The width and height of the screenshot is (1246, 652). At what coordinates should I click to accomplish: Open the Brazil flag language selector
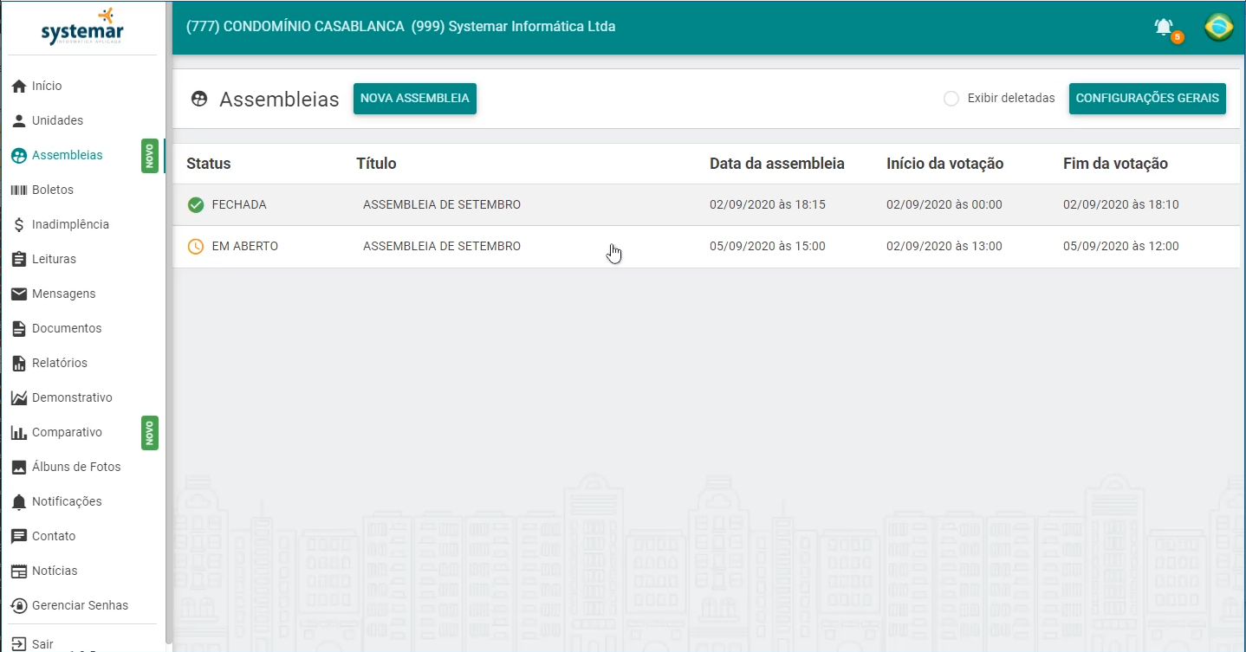(1218, 28)
